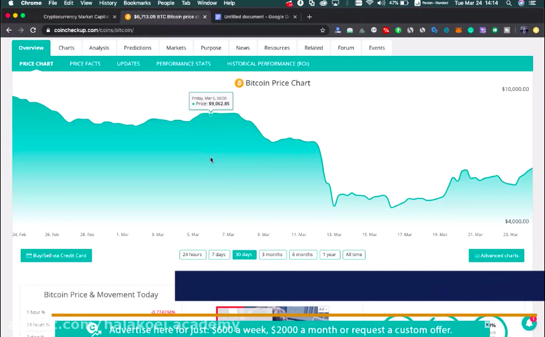
Task: Click the site lock icon in address bar
Action: point(48,30)
